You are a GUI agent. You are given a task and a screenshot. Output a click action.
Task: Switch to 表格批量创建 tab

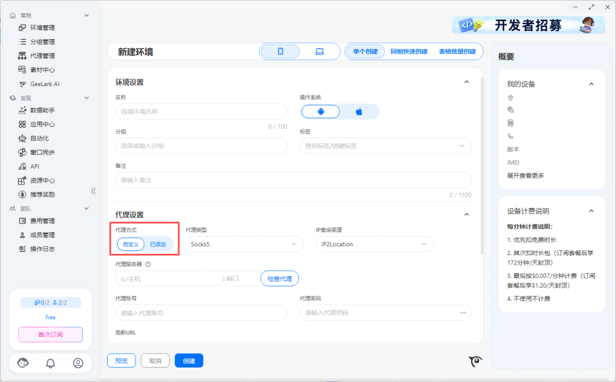coord(457,52)
